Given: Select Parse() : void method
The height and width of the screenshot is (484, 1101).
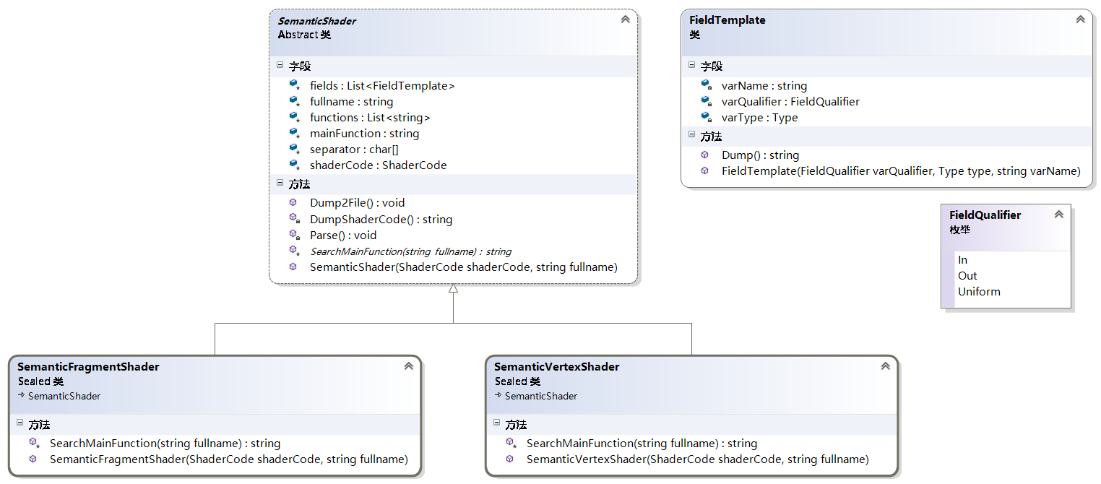Looking at the screenshot, I should tap(343, 235).
